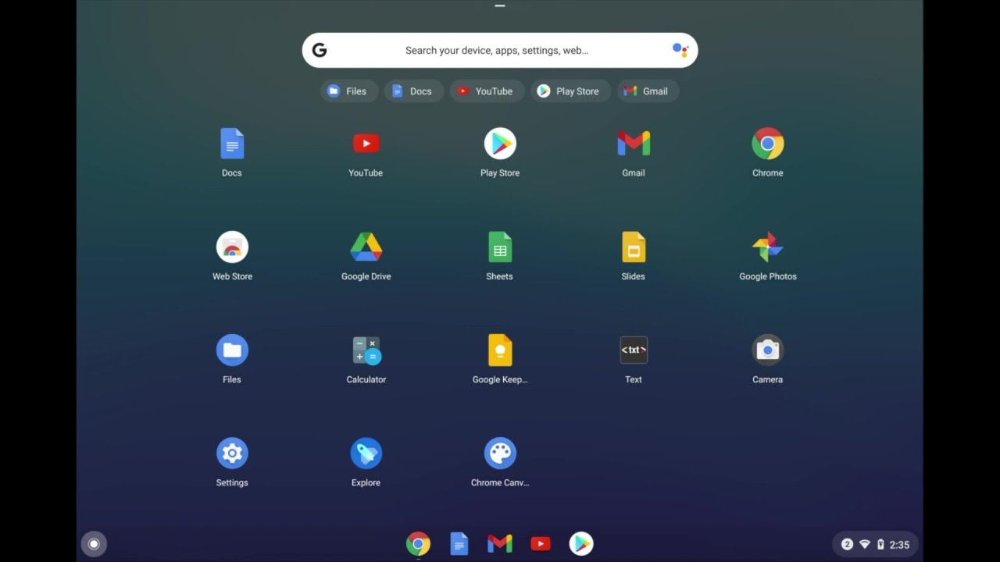This screenshot has height=562, width=1000.
Task: Open Google Drive app
Action: point(366,247)
